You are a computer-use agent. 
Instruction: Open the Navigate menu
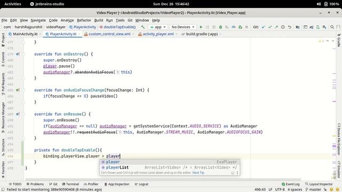coord(38,20)
